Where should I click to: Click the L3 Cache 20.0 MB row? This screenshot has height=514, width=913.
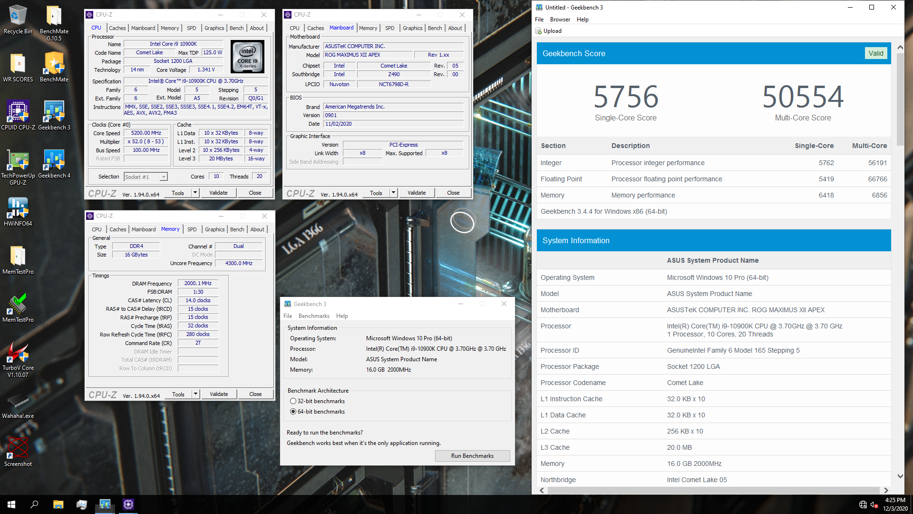(x=714, y=447)
